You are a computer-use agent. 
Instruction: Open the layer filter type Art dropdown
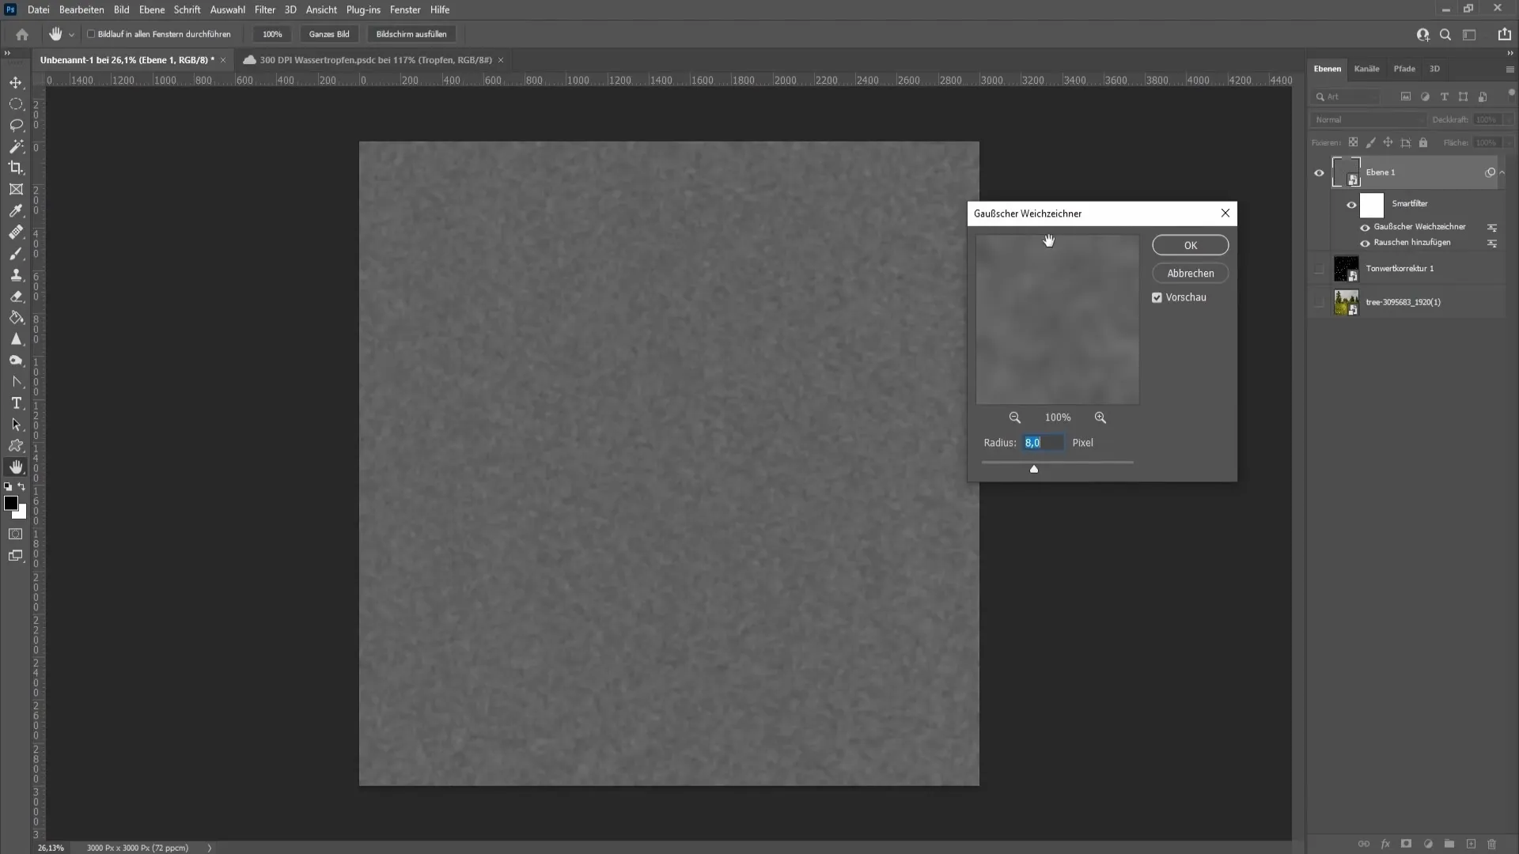coord(1346,96)
